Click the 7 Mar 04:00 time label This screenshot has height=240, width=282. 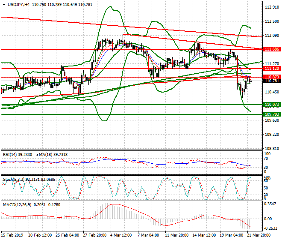click(148, 235)
